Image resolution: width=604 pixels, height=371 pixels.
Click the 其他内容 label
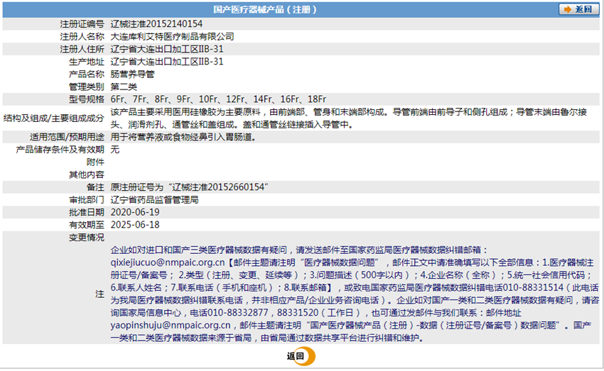tap(87, 175)
